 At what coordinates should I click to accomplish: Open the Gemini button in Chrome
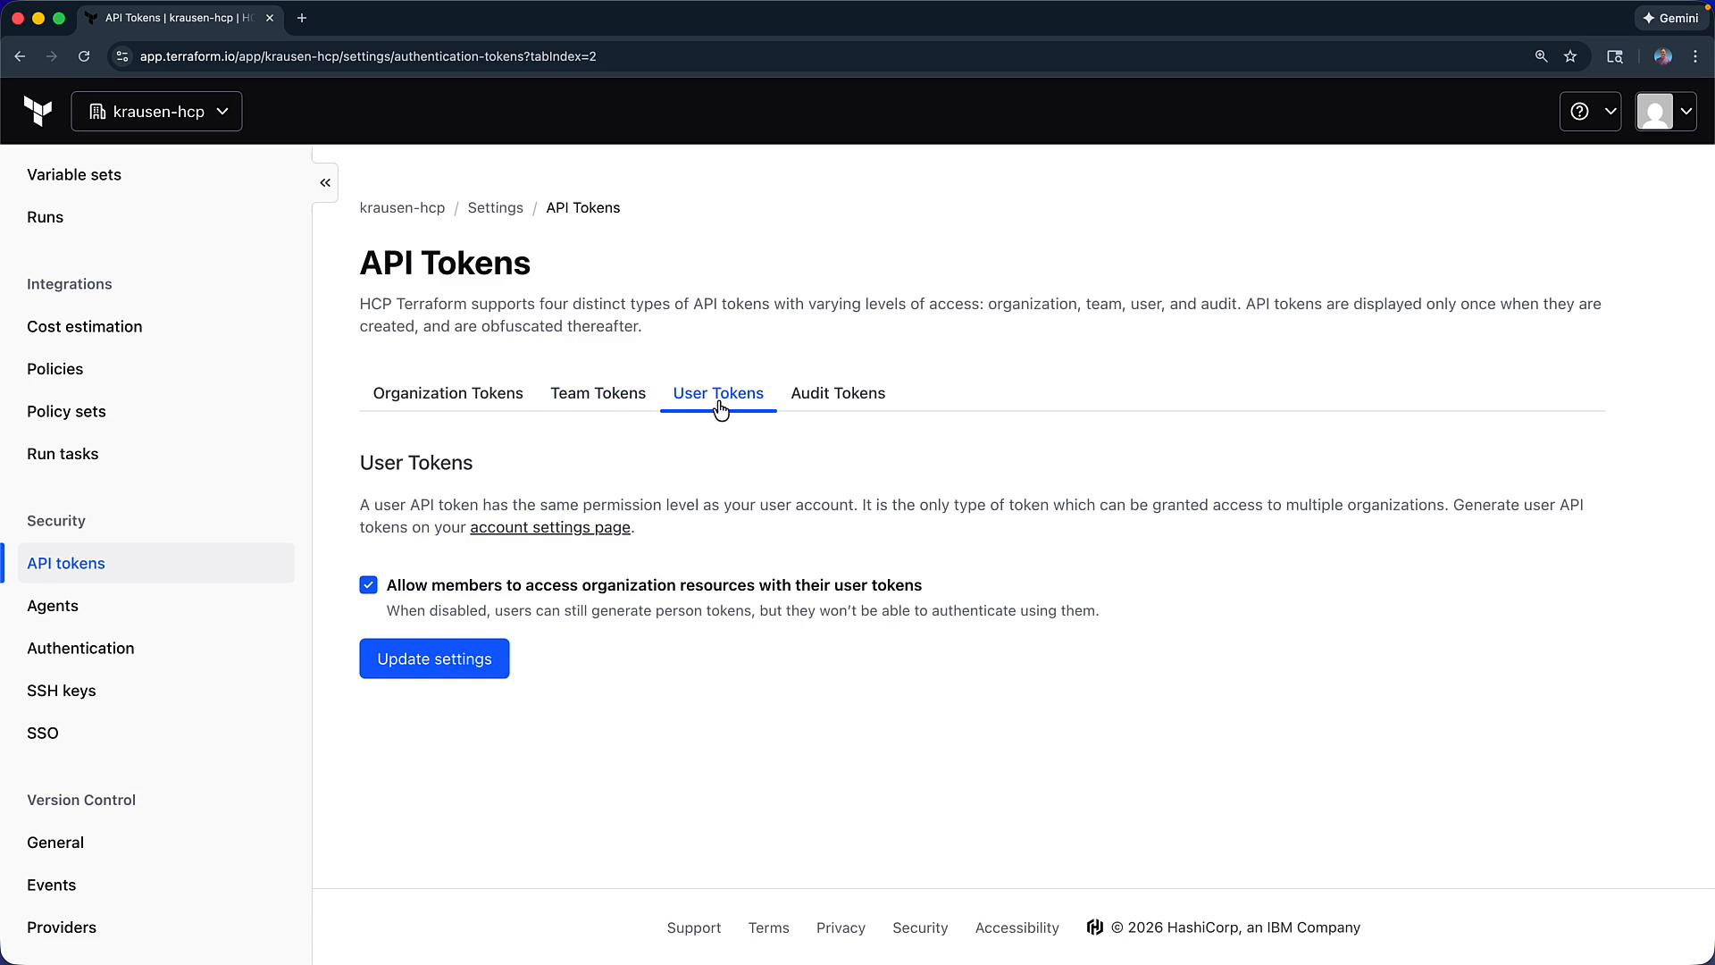1670,18
